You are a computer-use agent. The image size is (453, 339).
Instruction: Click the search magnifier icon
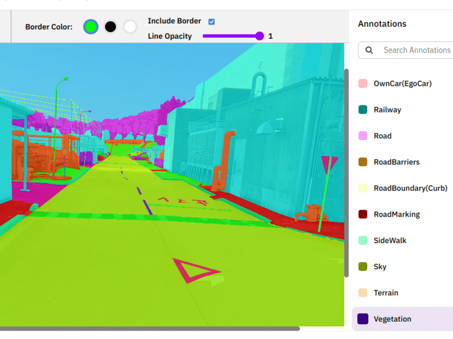[x=369, y=50]
